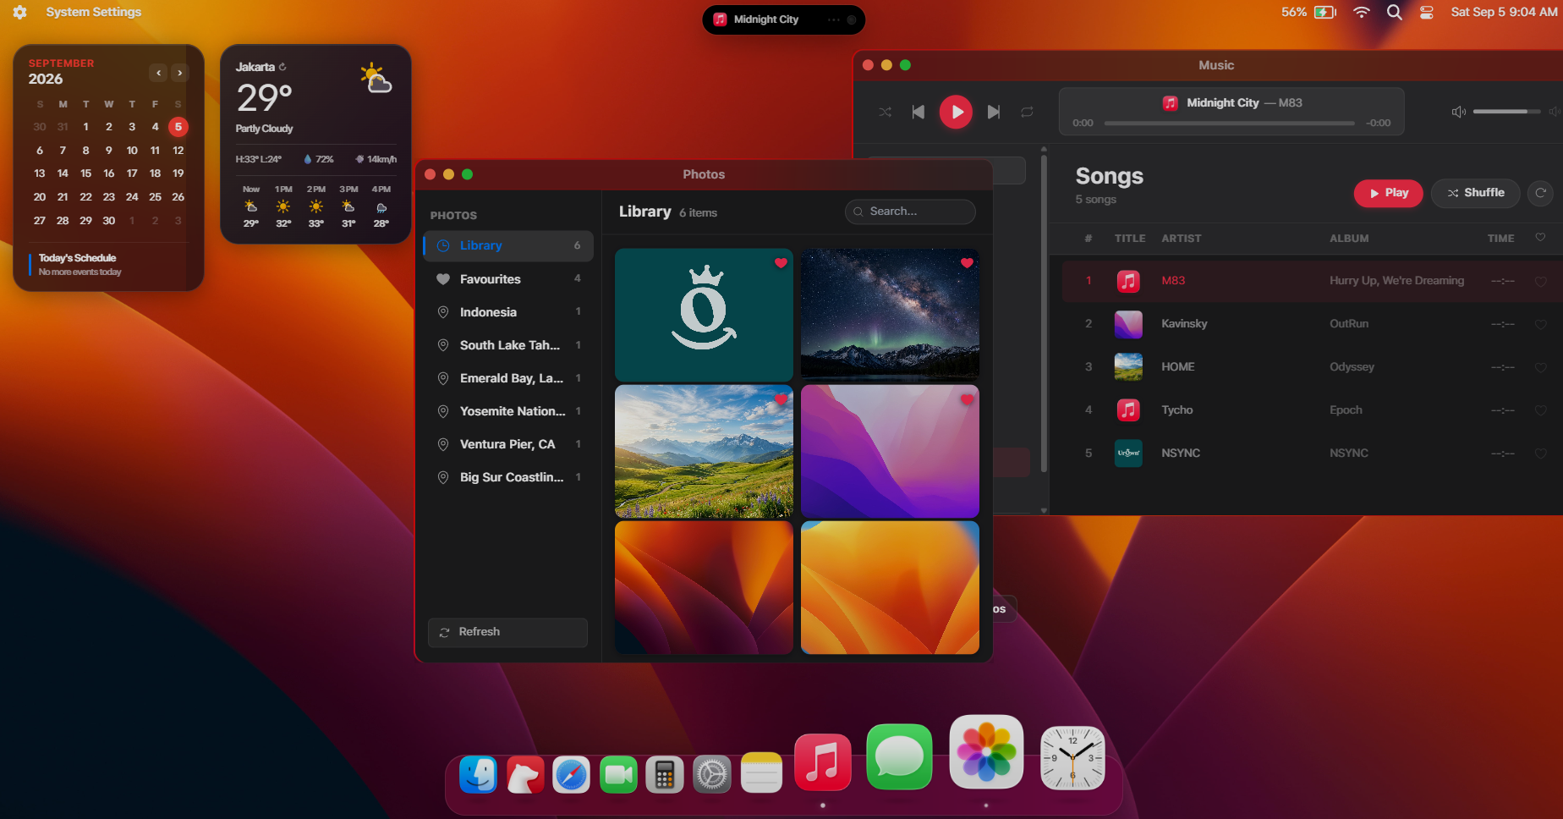Open Control Center in the menu bar
Screen dimensions: 1563x819
click(1427, 12)
